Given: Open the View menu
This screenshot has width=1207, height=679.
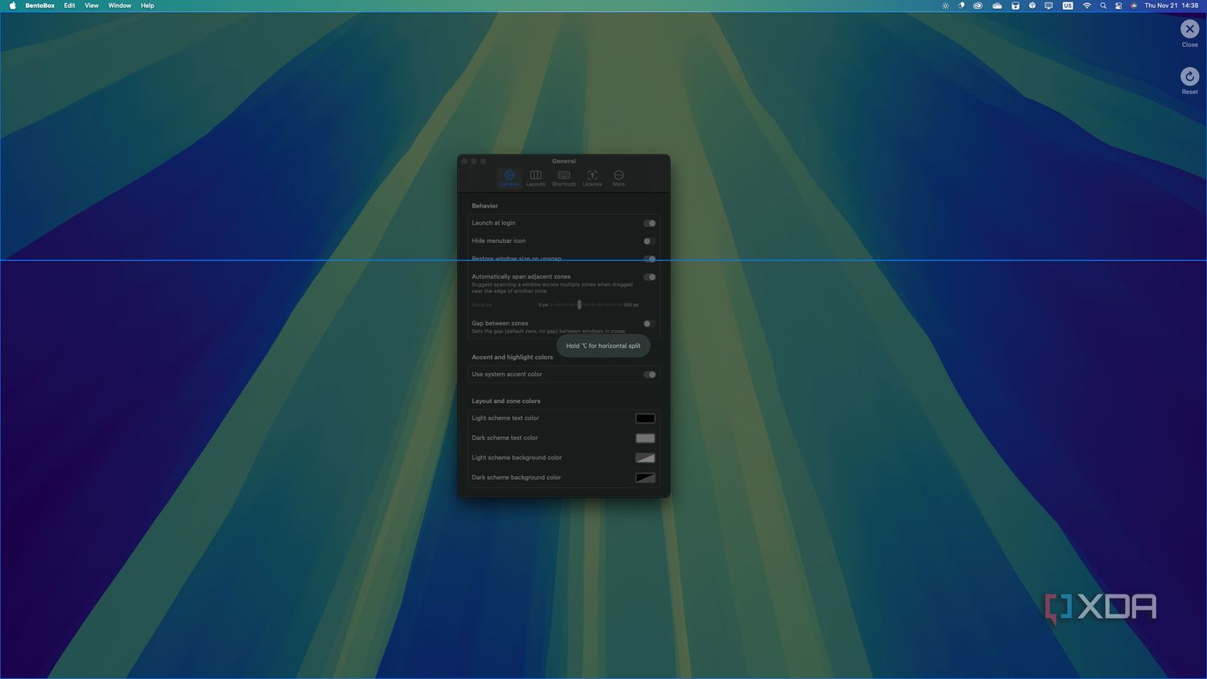Looking at the screenshot, I should (92, 6).
